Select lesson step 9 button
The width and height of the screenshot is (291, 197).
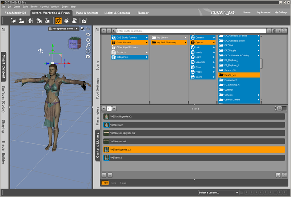[285, 192]
